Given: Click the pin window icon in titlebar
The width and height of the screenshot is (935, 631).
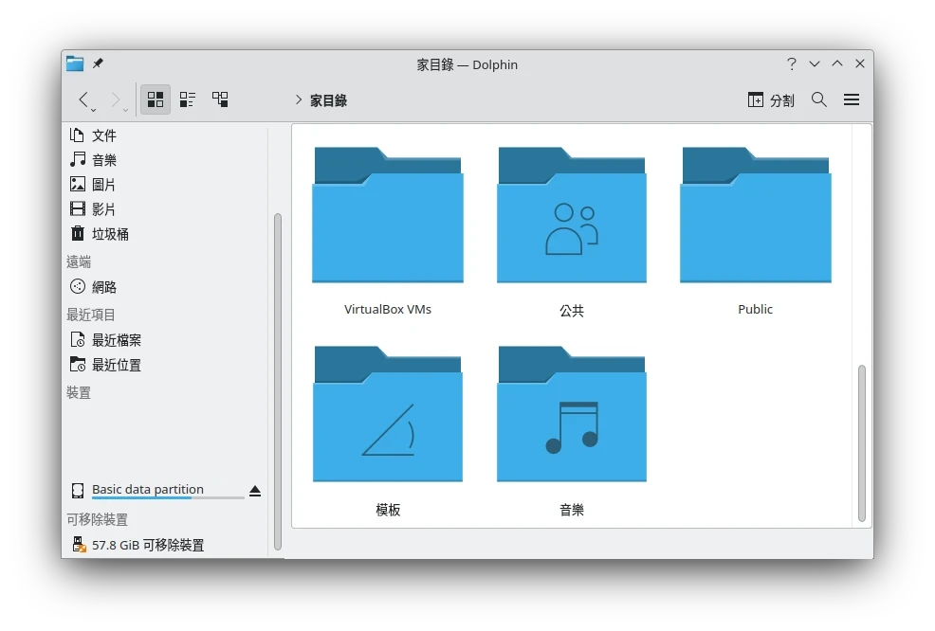Looking at the screenshot, I should coord(98,63).
